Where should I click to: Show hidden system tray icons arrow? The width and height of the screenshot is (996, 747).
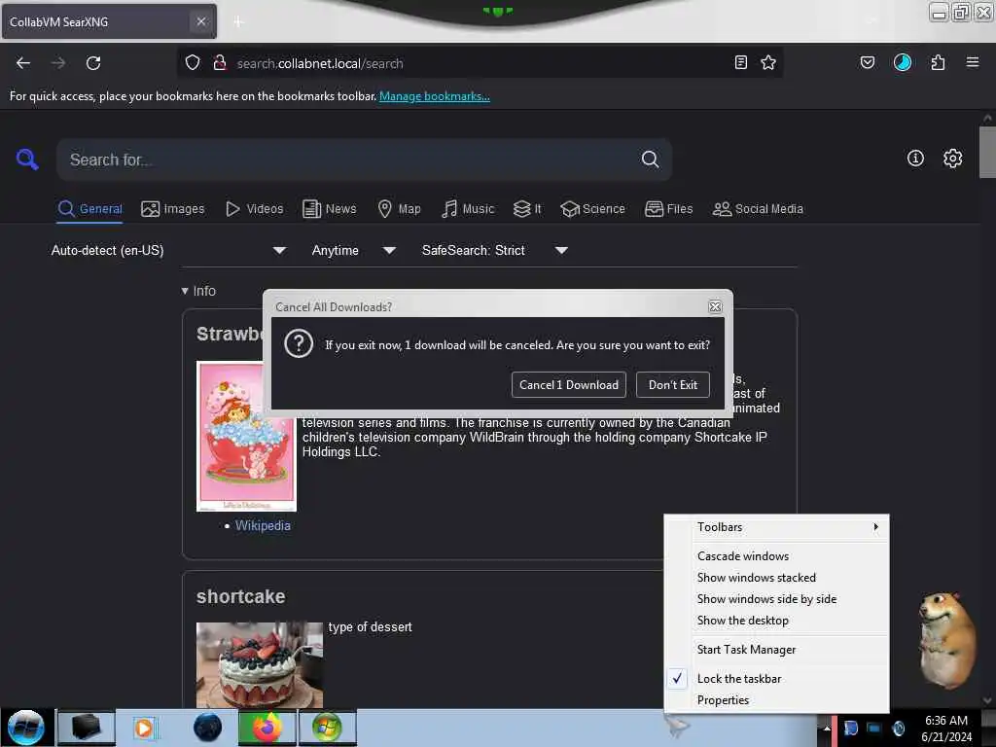pyautogui.click(x=827, y=728)
